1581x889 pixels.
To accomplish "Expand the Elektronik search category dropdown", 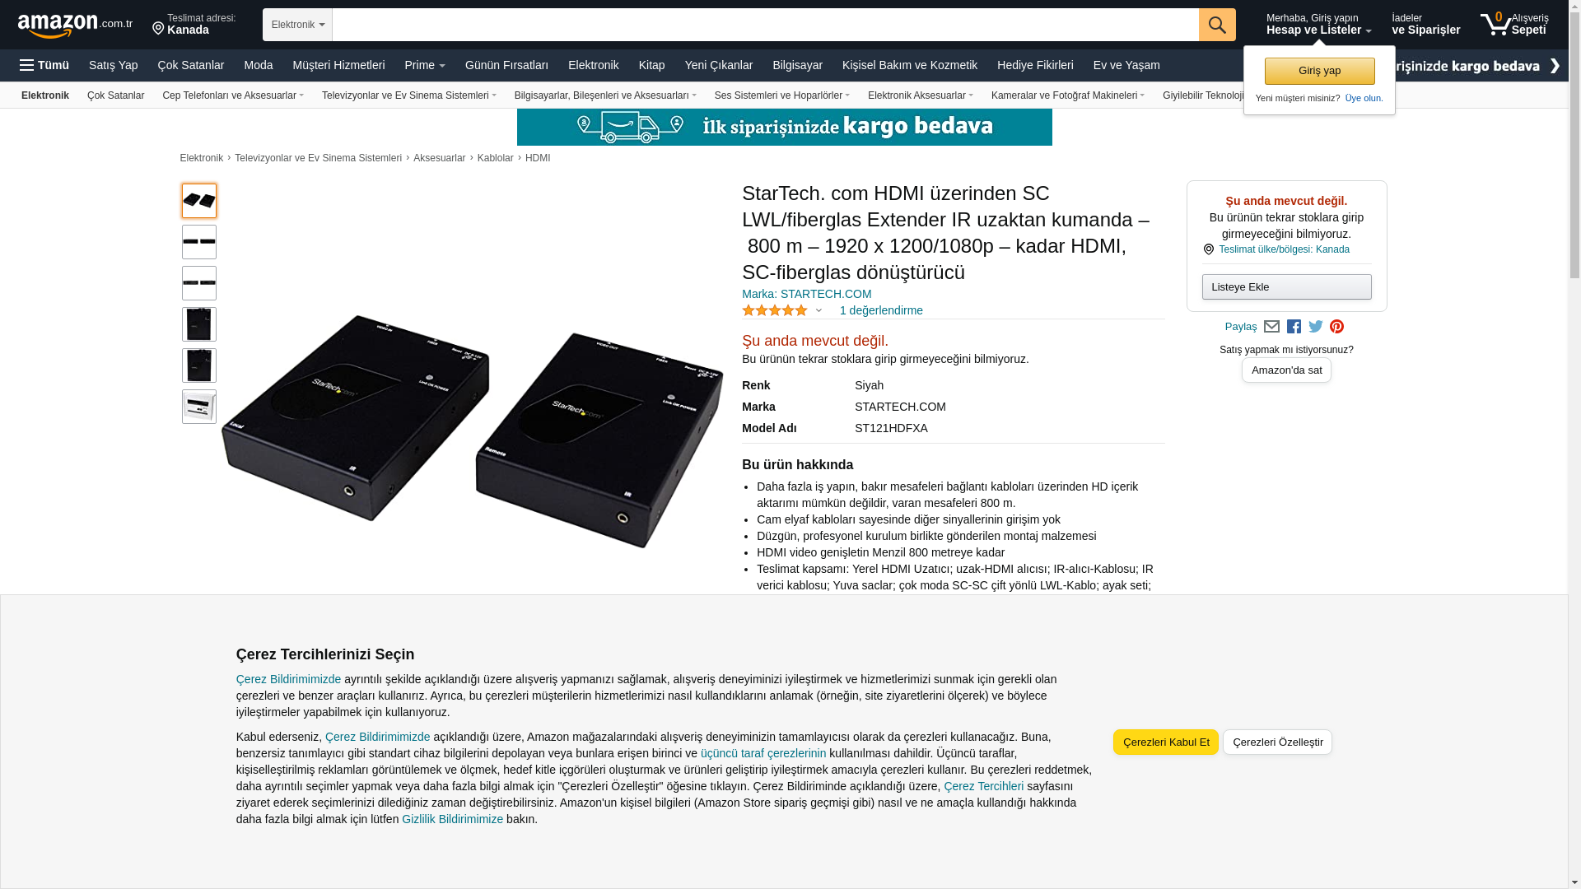I will [297, 25].
